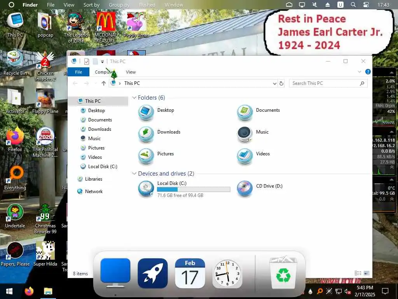
Task: Open the Downloads folder in main pane
Action: [x=159, y=134]
